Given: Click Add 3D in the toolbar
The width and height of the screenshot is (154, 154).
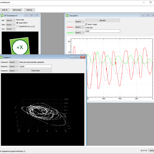Looking at the screenshot, I should pyautogui.click(x=5, y=10).
